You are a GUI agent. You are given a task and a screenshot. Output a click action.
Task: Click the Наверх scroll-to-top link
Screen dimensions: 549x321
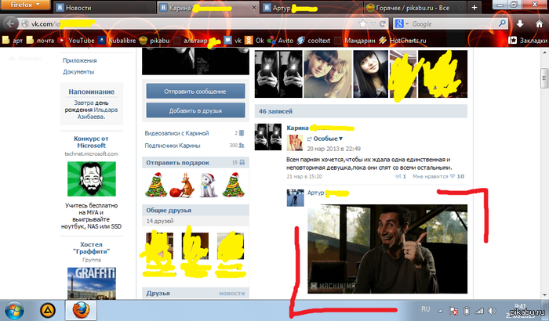tap(26, 58)
